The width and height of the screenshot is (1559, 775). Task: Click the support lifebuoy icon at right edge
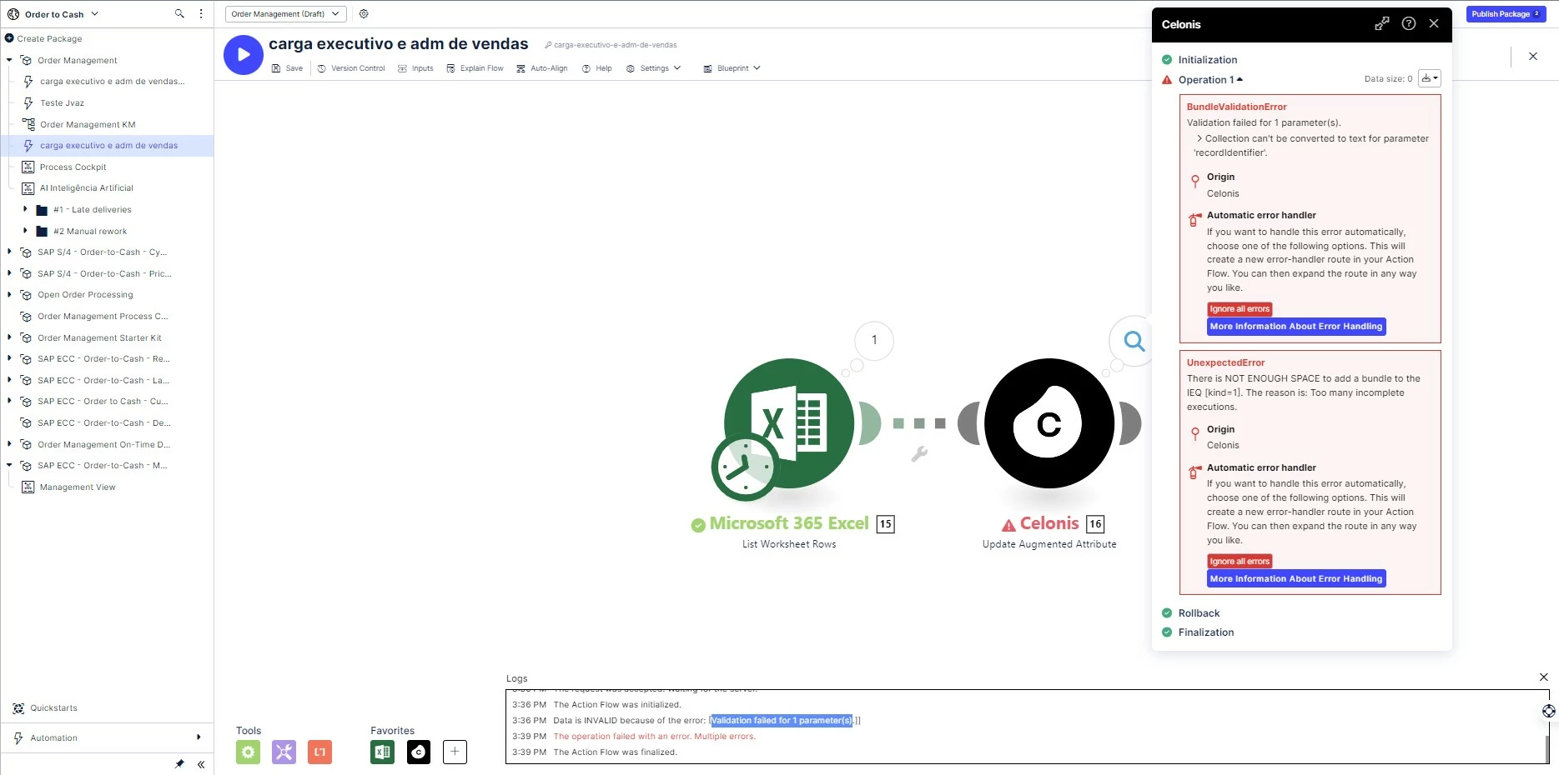(1549, 711)
